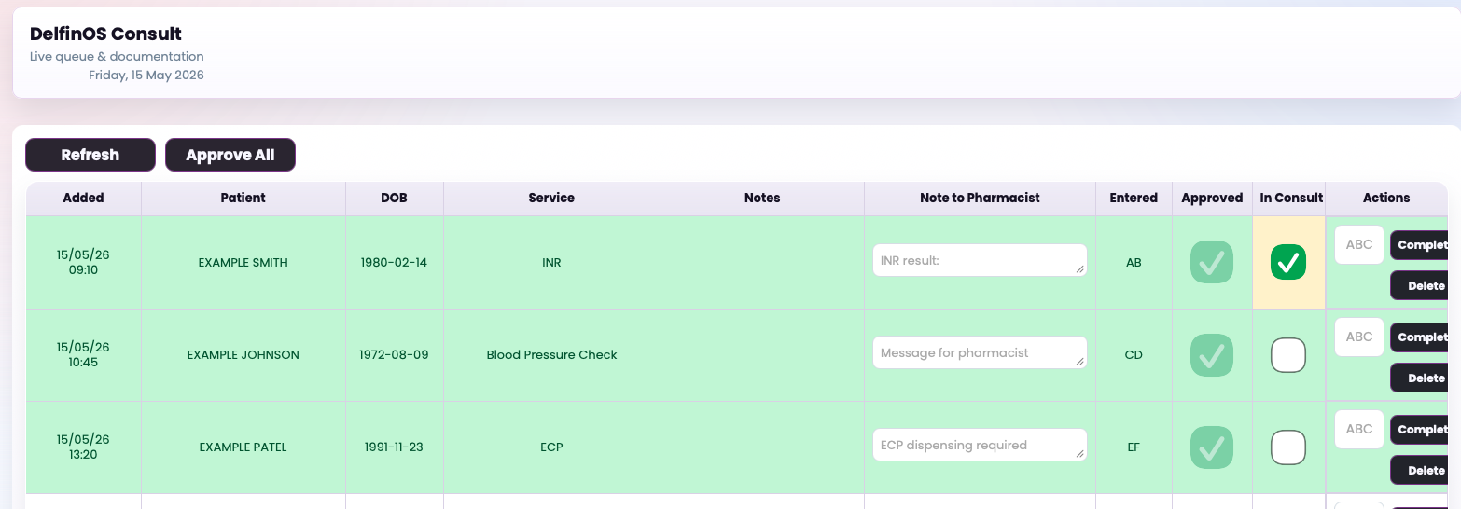Screen dimensions: 1461x509
Task: Select patient name EXAMPLE SMITH
Action: point(243,263)
